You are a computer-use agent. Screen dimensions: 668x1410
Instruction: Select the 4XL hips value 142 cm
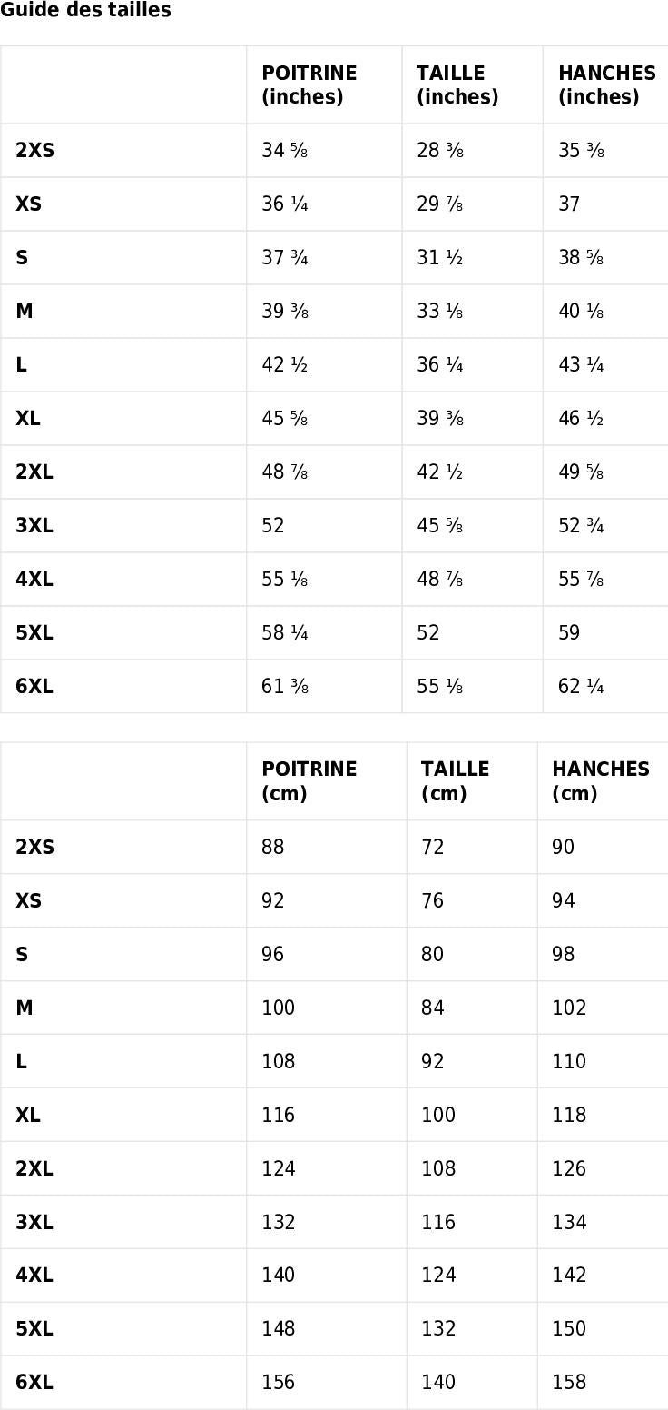pyautogui.click(x=569, y=1276)
